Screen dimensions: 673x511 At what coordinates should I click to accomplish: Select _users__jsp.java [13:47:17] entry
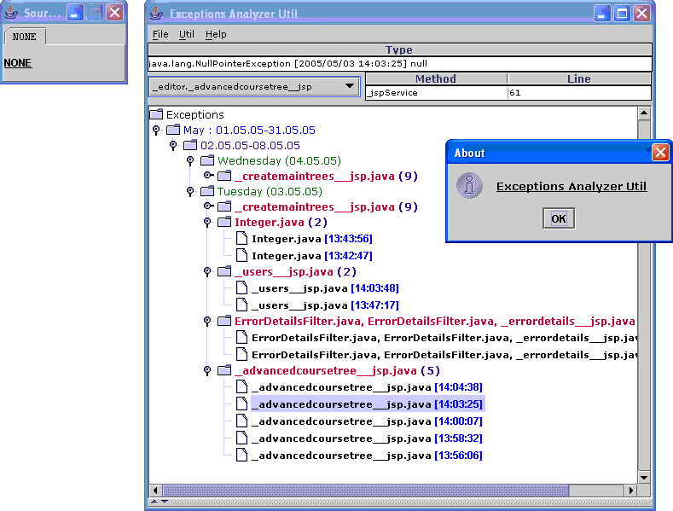(325, 305)
